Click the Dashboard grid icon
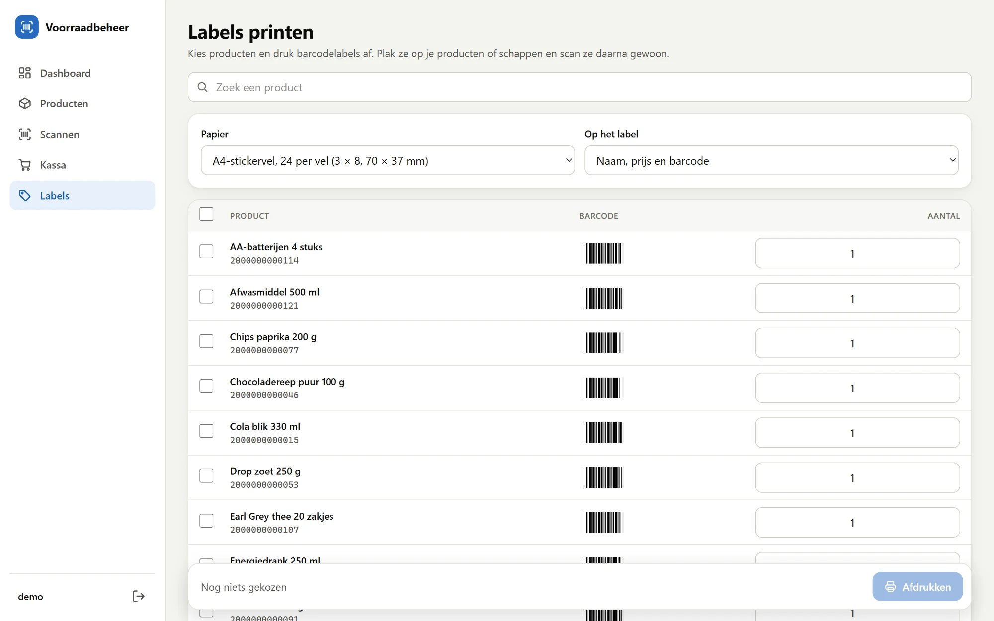Image resolution: width=994 pixels, height=621 pixels. click(x=25, y=73)
